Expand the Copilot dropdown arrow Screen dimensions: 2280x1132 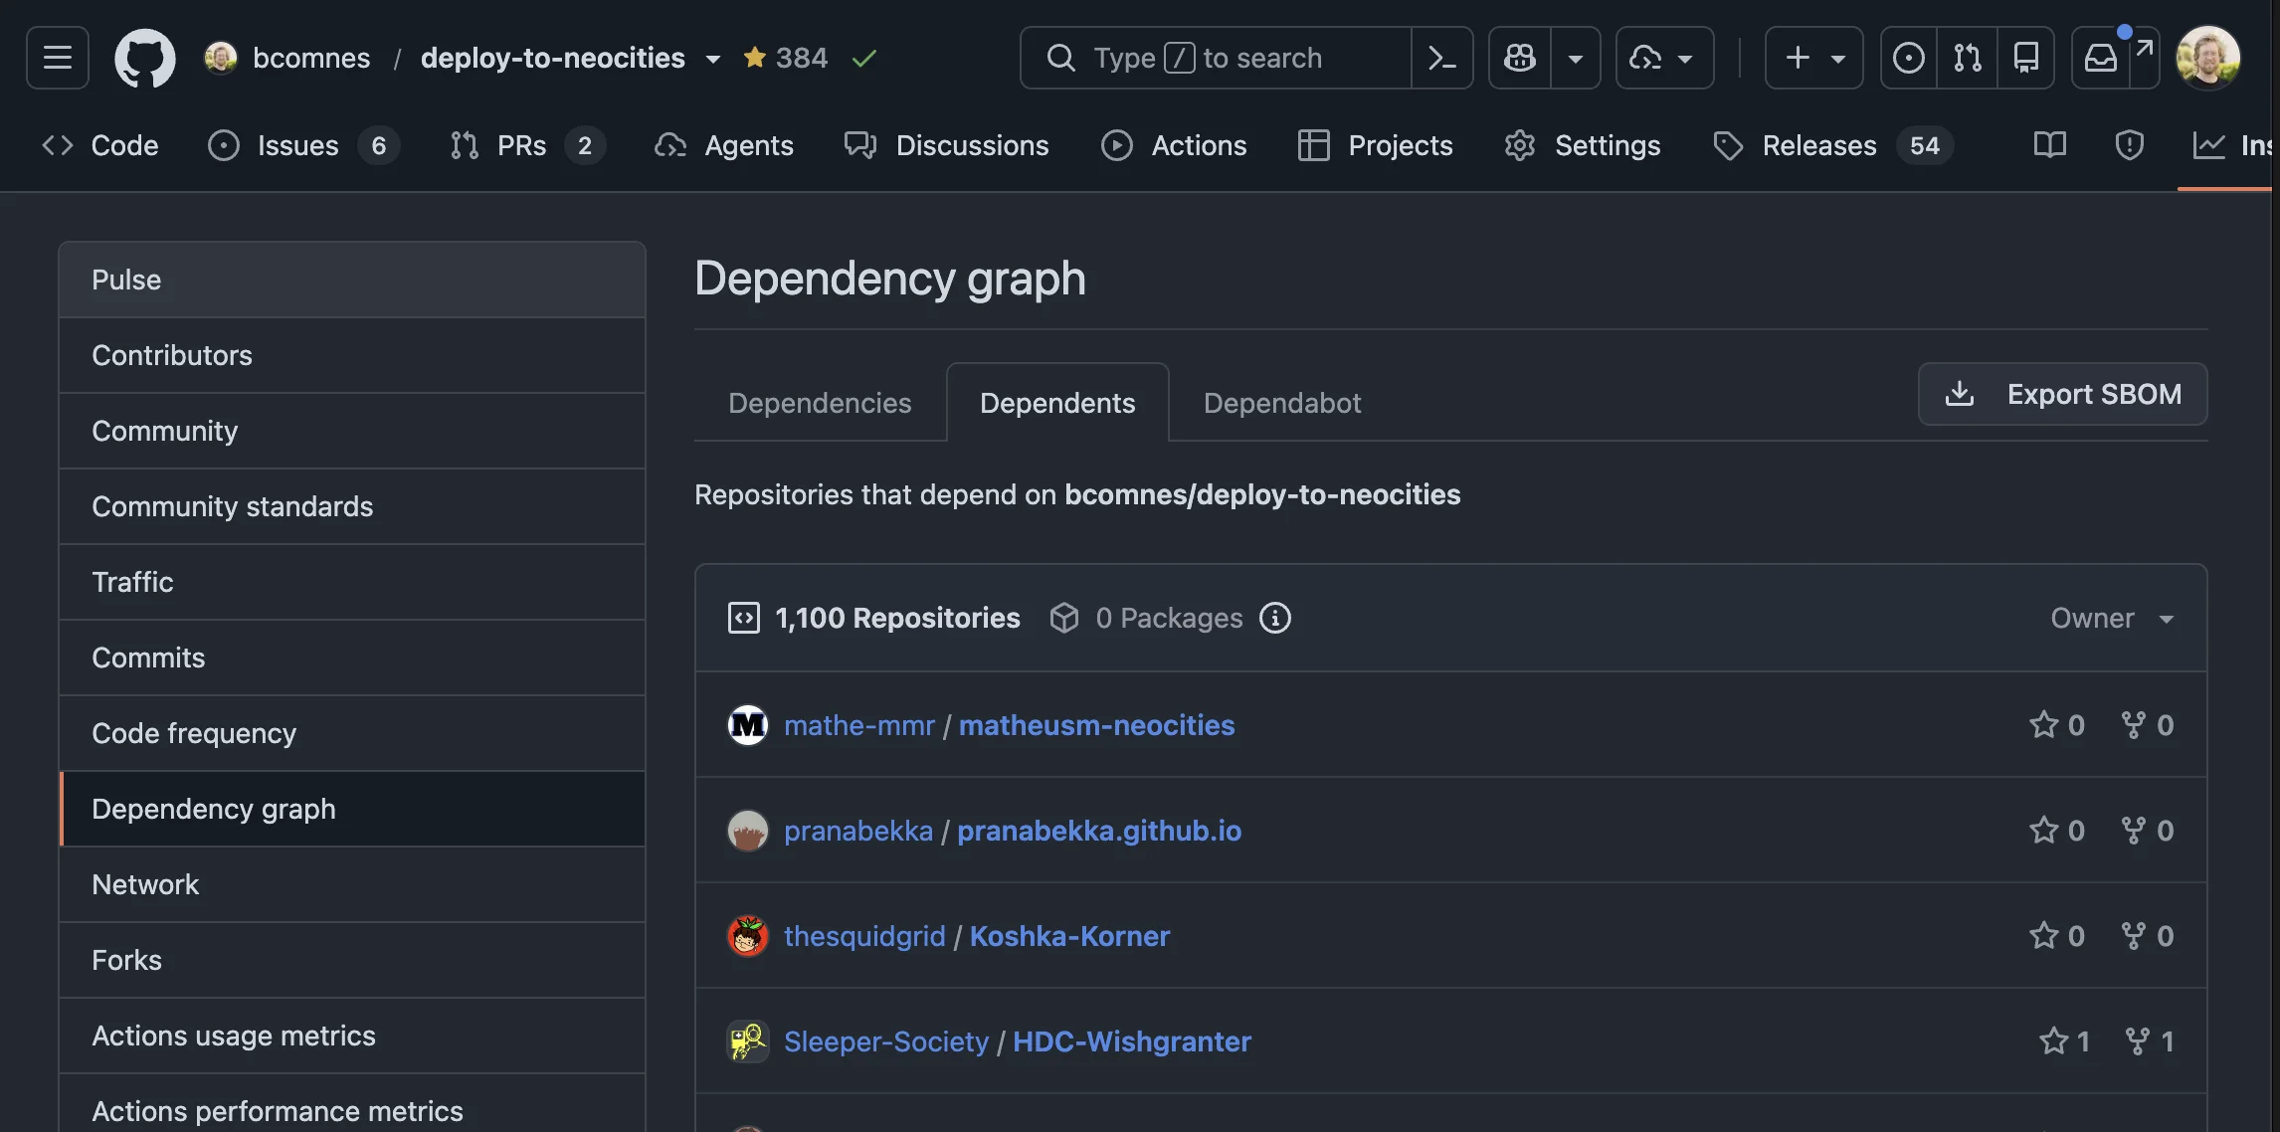tap(1576, 58)
